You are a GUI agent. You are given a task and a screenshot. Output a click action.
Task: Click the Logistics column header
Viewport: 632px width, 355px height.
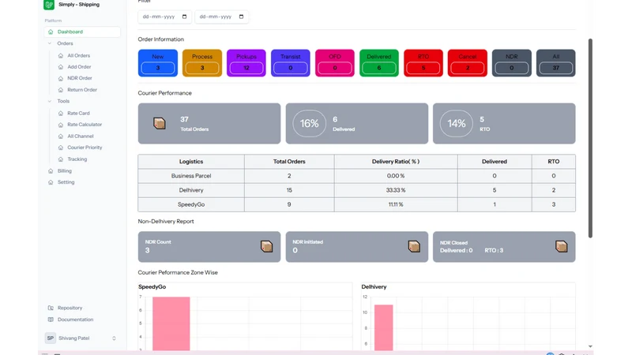[x=191, y=162]
